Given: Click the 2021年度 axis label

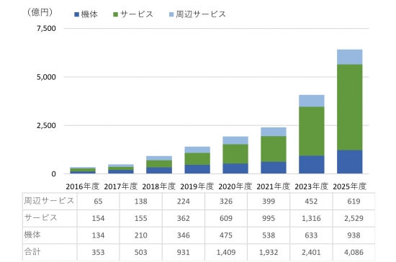Looking at the screenshot, I should click(x=274, y=186).
